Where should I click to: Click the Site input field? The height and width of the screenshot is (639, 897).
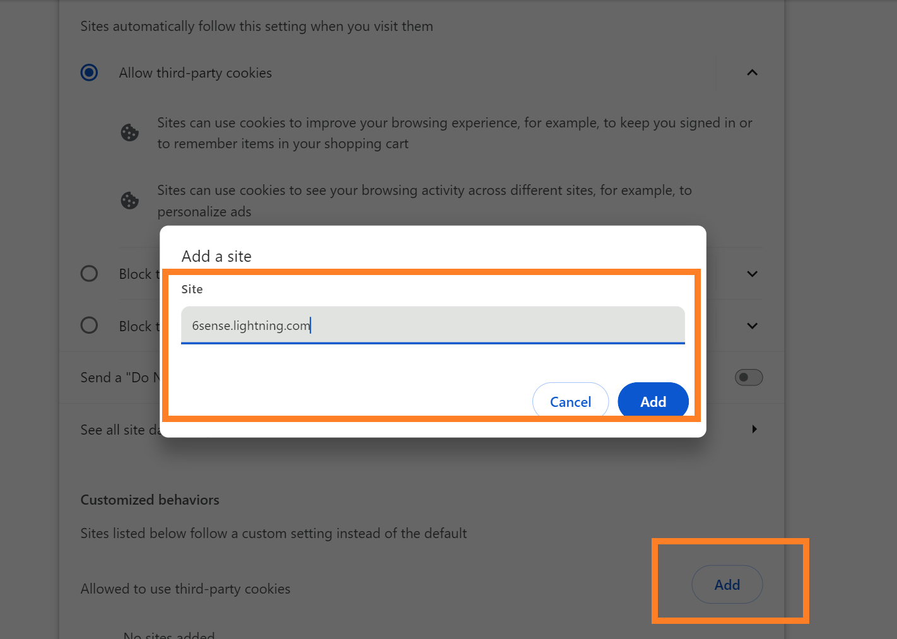[433, 325]
